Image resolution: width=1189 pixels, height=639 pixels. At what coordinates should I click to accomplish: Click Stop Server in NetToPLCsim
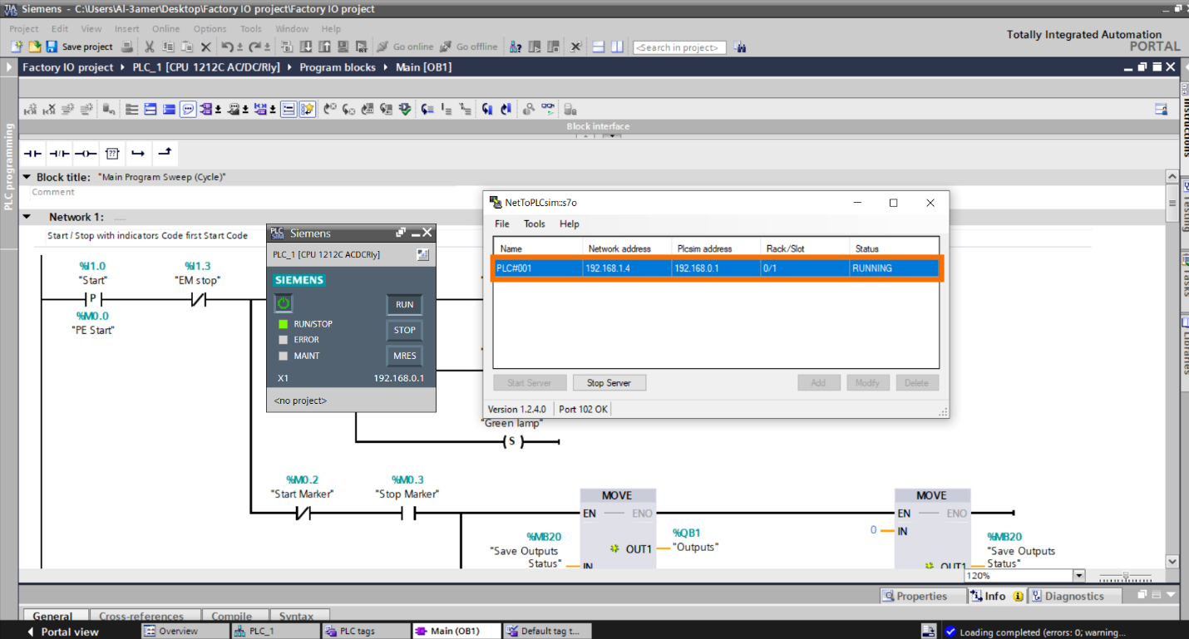[609, 383]
